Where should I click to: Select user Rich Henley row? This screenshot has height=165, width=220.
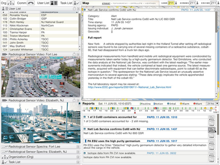point(40,22)
